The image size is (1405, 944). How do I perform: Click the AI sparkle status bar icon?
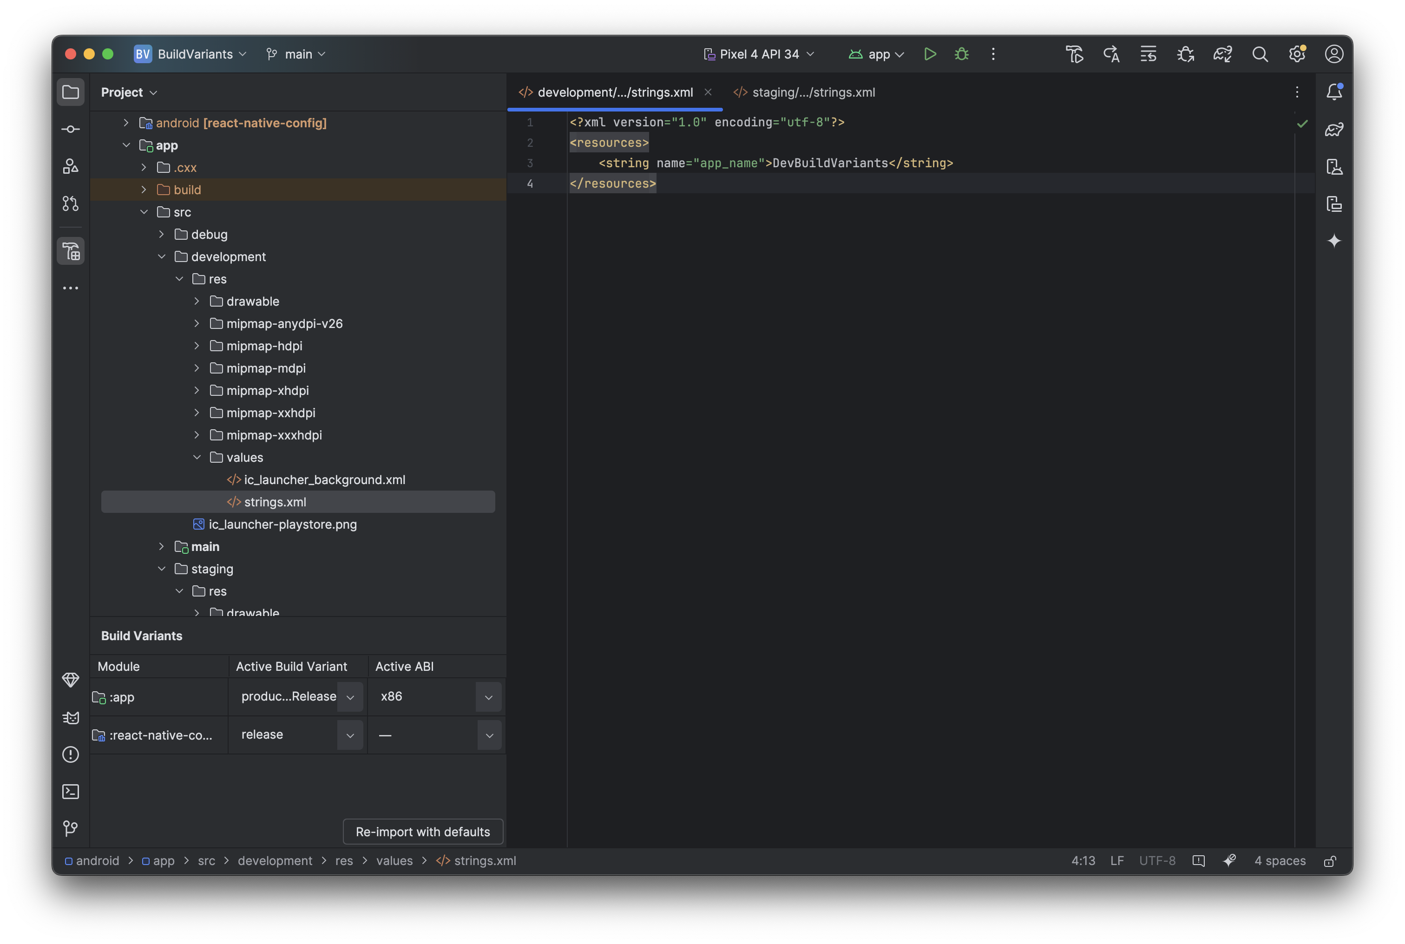point(1229,861)
